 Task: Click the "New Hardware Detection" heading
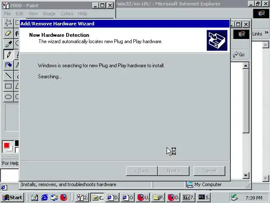(x=59, y=35)
